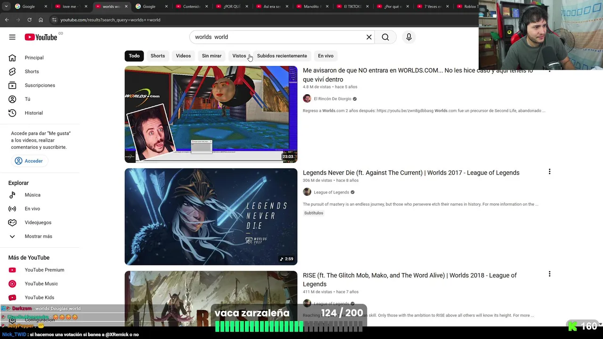
Task: Select the Sin mirar filter chip
Action: coord(212,56)
